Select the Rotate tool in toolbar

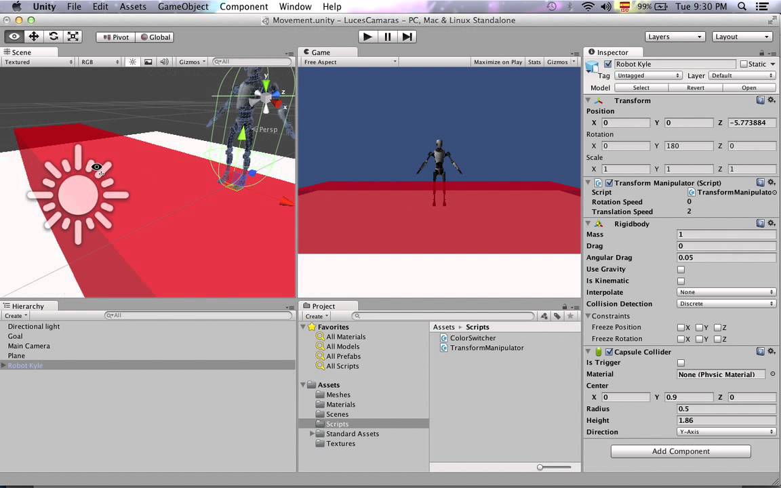(54, 37)
